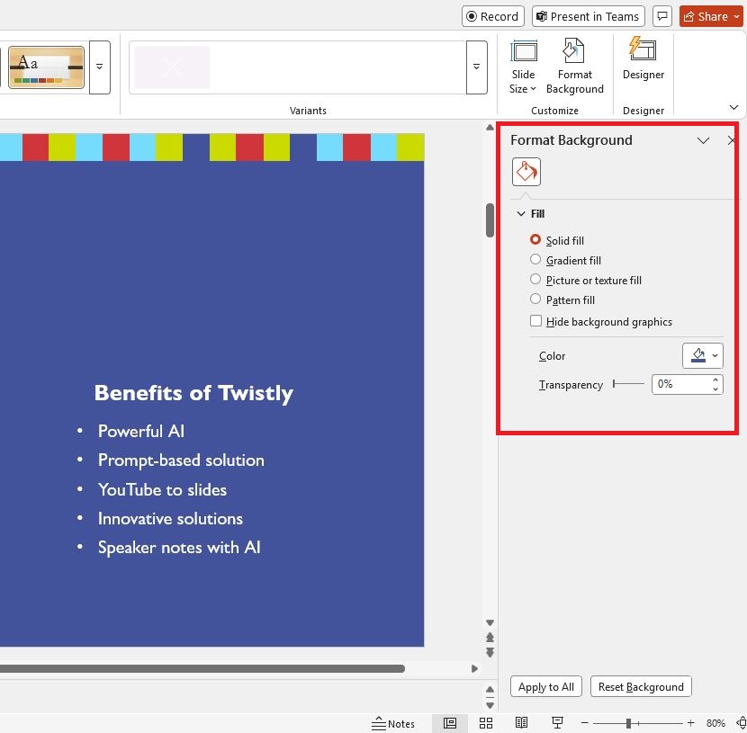
Task: Click the 80% zoom level
Action: pos(715,723)
